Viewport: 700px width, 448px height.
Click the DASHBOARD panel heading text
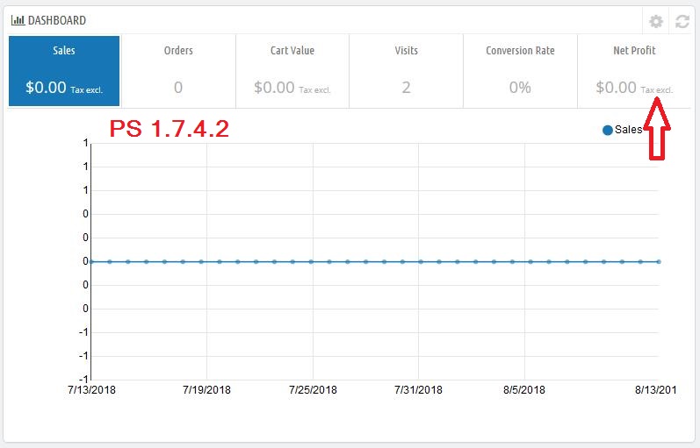(x=57, y=20)
